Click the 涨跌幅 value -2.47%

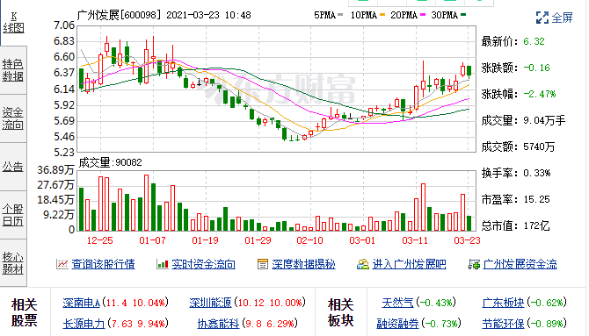539,94
